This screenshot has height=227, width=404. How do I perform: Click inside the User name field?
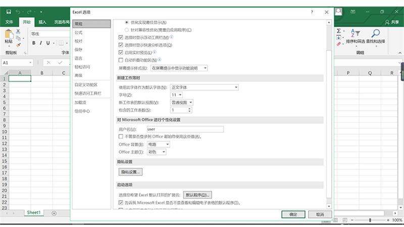pyautogui.click(x=185, y=129)
